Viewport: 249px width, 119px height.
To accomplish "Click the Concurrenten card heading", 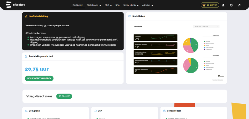I will click(174, 111).
